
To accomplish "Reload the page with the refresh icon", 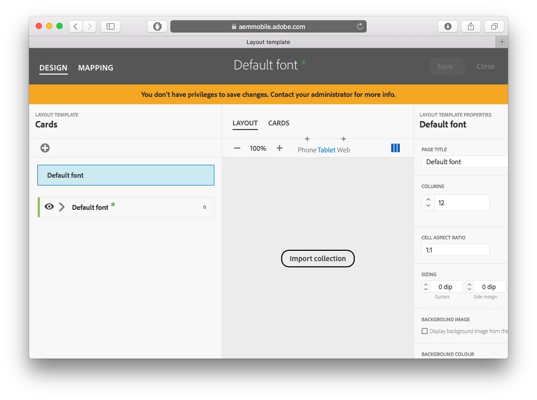I will point(360,26).
